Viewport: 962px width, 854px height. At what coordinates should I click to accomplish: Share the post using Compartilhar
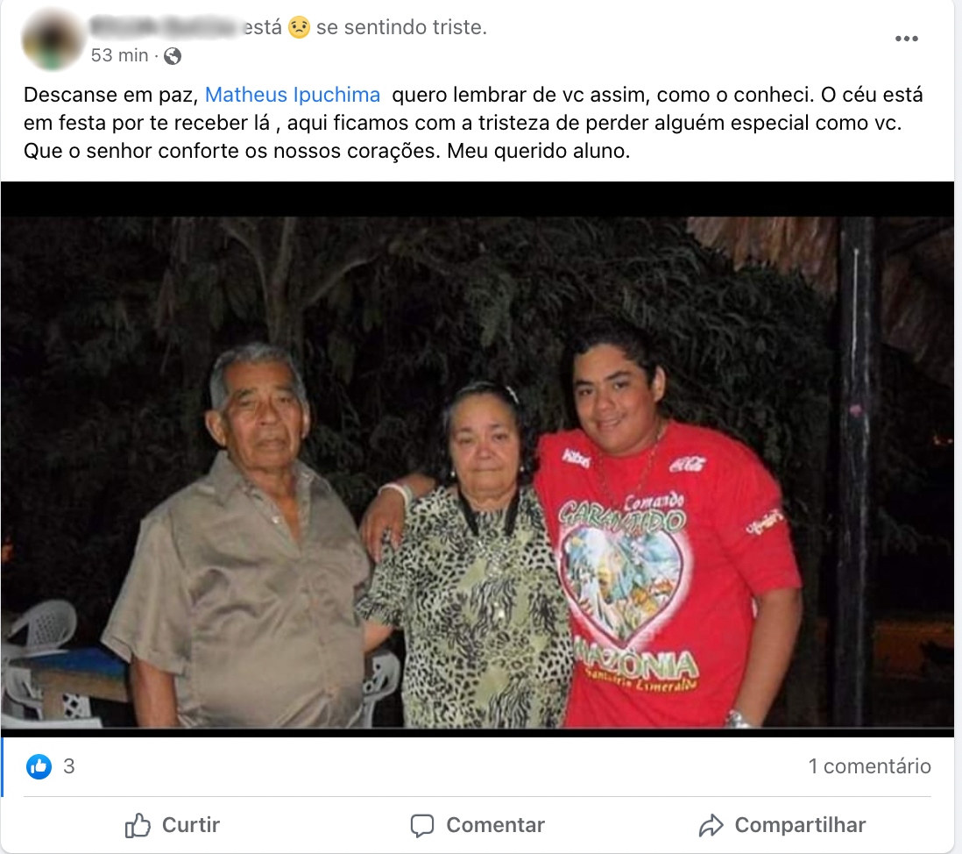(782, 825)
